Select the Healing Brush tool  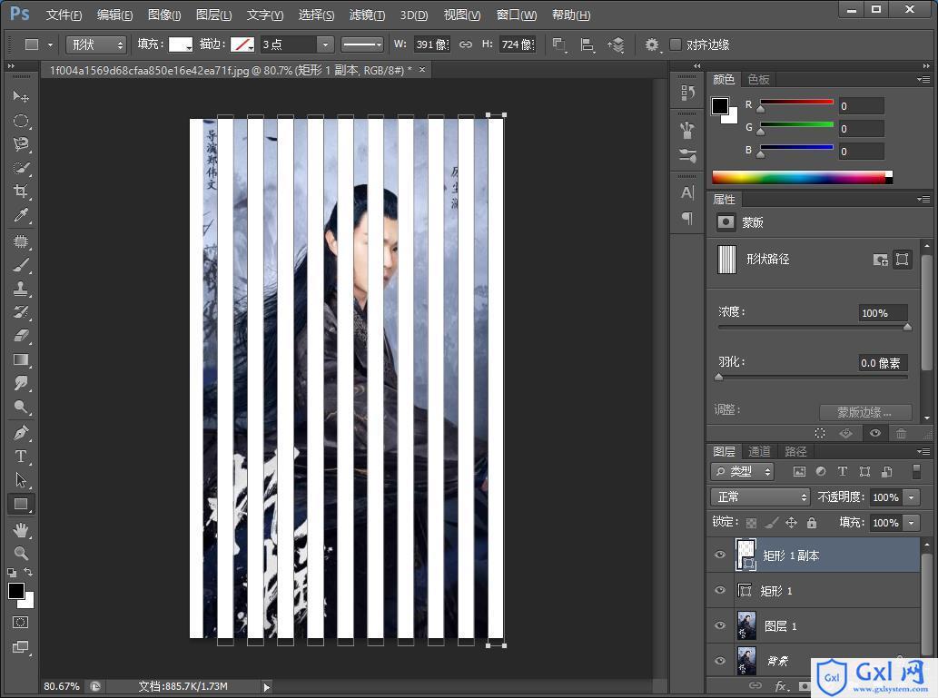(x=21, y=241)
